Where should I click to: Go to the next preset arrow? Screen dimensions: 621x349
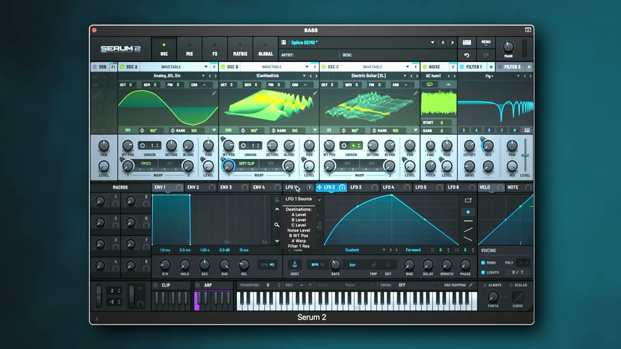[x=452, y=43]
